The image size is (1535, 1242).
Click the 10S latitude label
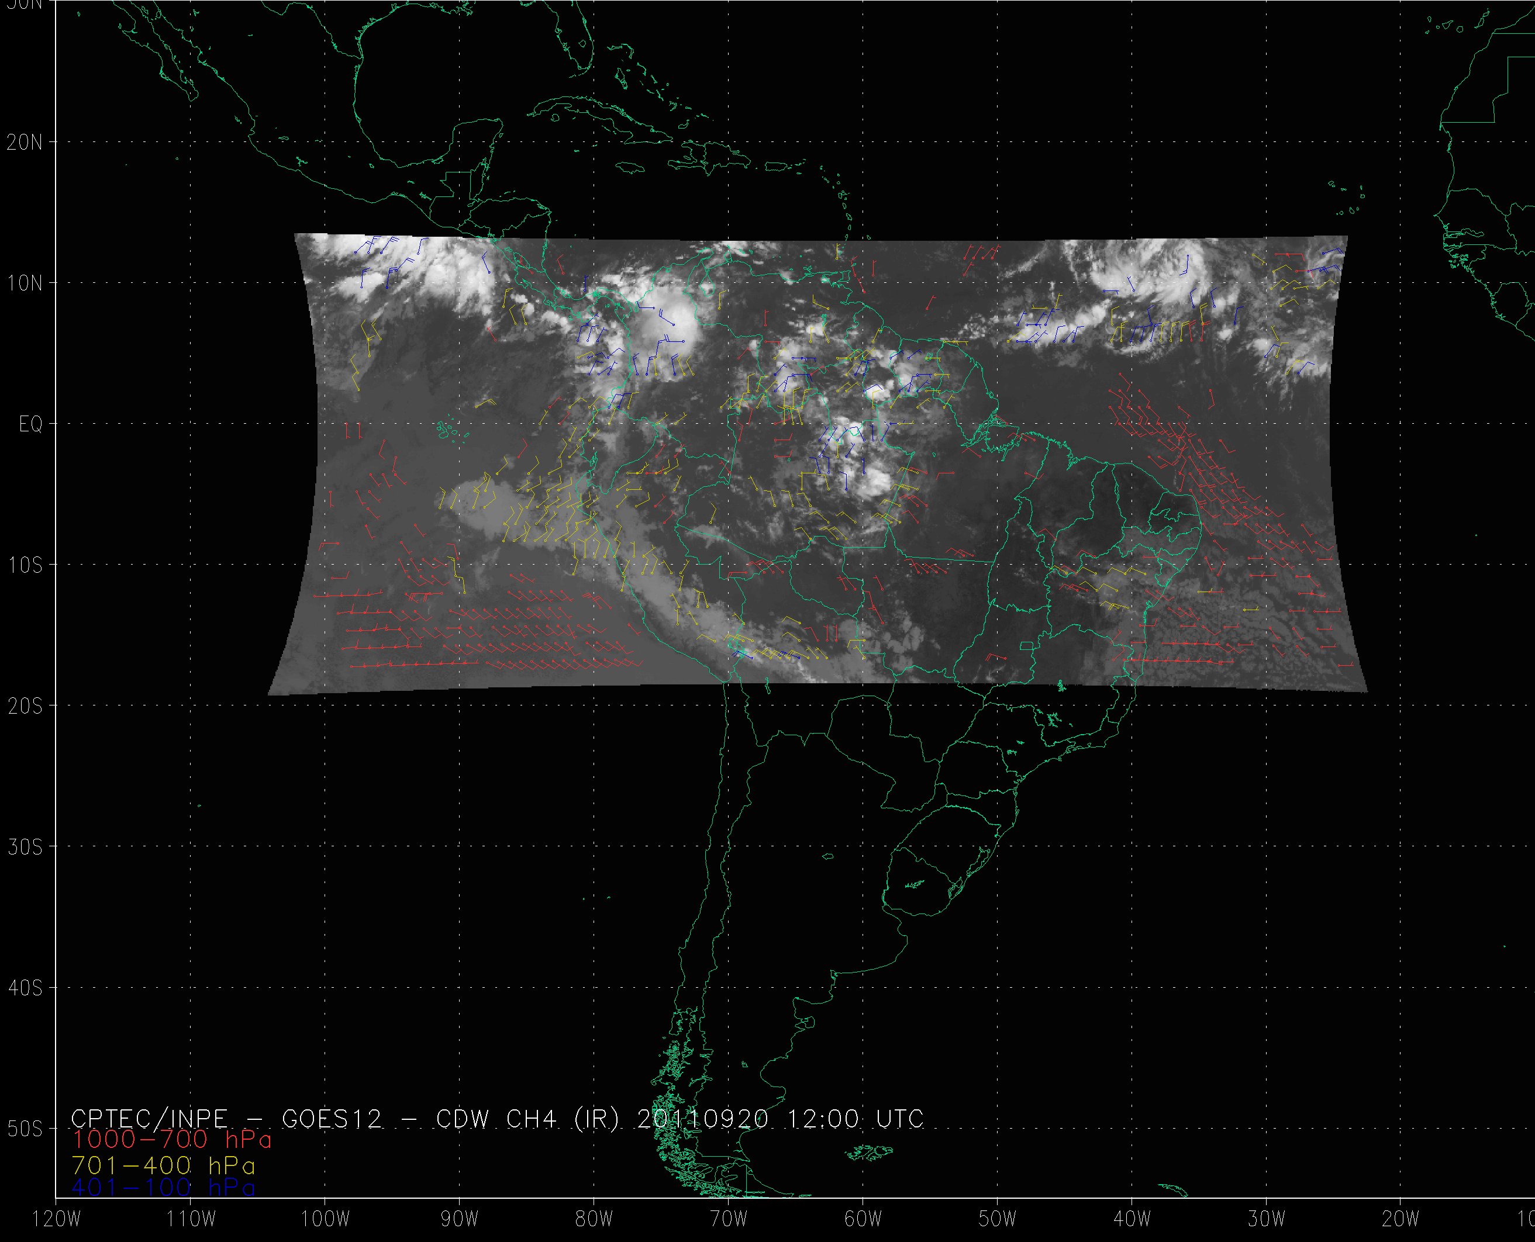coord(25,565)
